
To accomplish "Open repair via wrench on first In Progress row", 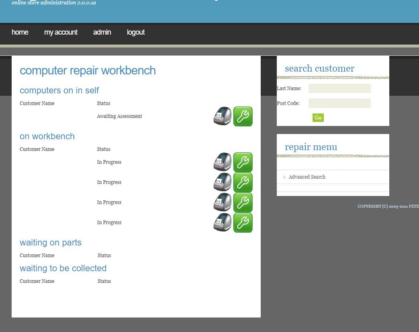I will pyautogui.click(x=243, y=162).
